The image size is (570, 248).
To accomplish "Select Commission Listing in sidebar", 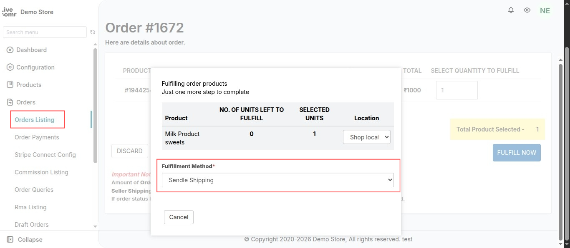I will (x=41, y=172).
